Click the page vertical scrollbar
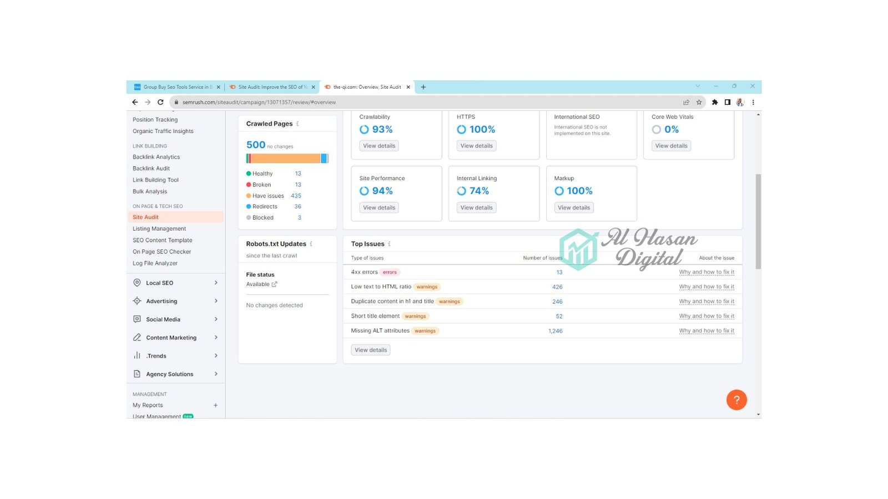Viewport: 888px width, 499px height. point(758,222)
